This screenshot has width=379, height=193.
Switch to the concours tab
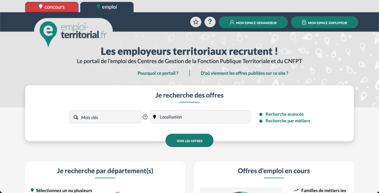point(52,7)
